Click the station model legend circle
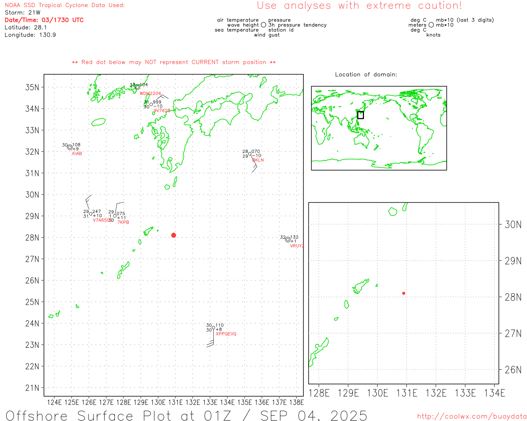Screen dimensions: 527x421 263,25
